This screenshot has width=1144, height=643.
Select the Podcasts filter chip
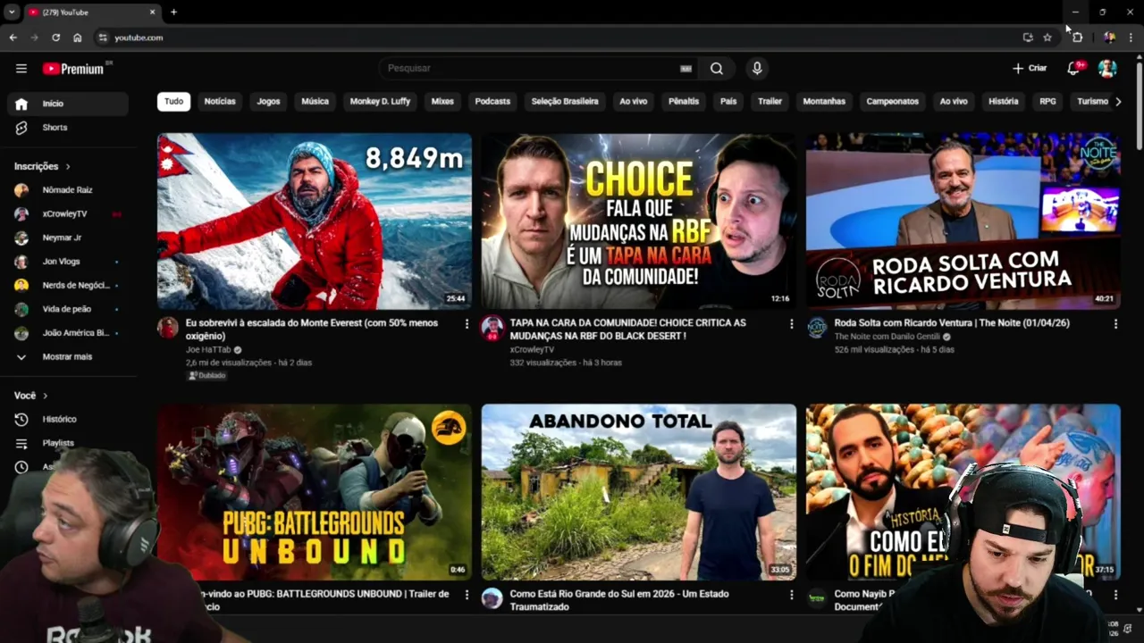[x=492, y=102]
